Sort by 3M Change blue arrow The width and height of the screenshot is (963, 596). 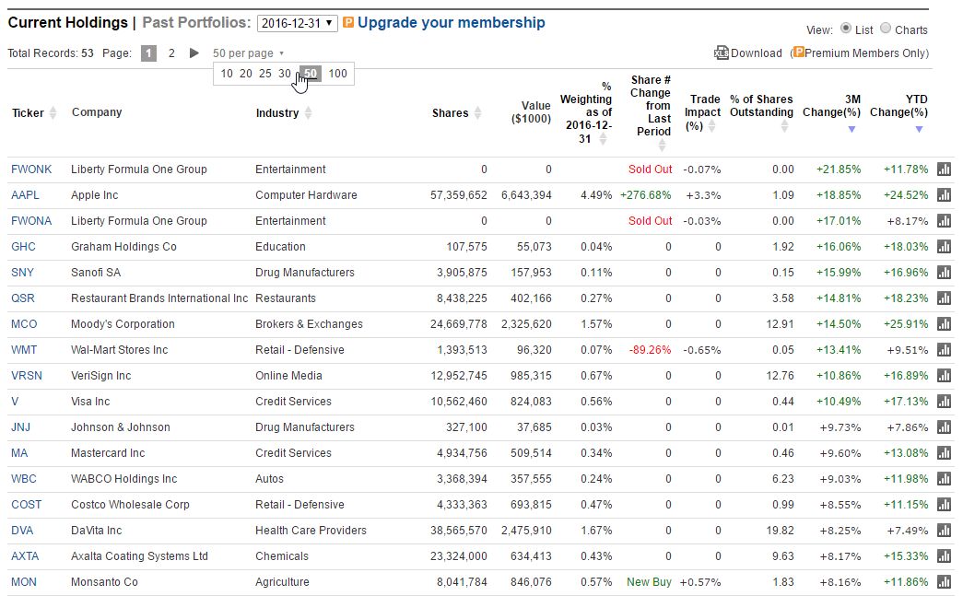[x=851, y=130]
